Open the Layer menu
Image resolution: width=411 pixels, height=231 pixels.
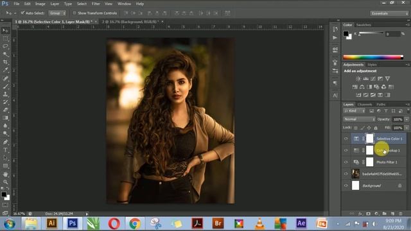click(55, 4)
